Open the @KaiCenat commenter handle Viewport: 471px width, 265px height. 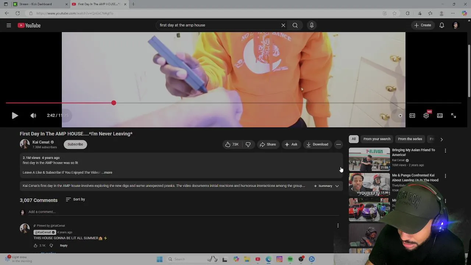45,232
